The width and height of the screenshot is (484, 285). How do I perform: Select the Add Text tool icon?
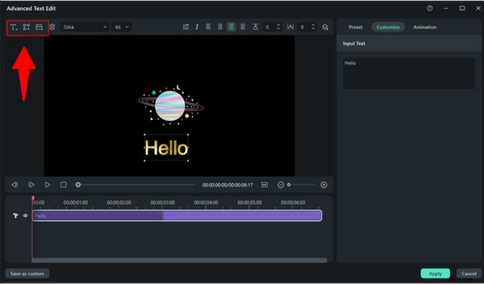(x=13, y=27)
